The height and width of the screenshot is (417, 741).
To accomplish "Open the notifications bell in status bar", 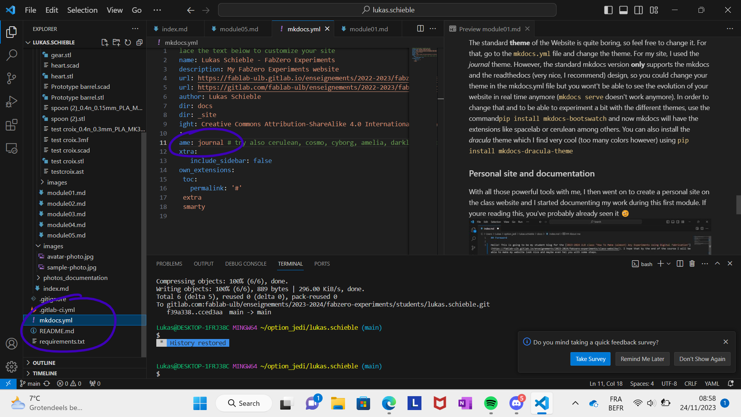I will tap(731, 383).
